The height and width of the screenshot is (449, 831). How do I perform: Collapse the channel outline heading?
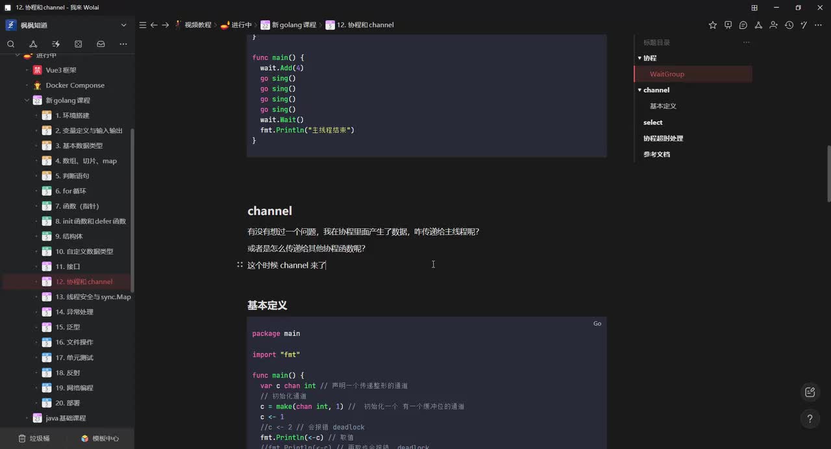639,90
